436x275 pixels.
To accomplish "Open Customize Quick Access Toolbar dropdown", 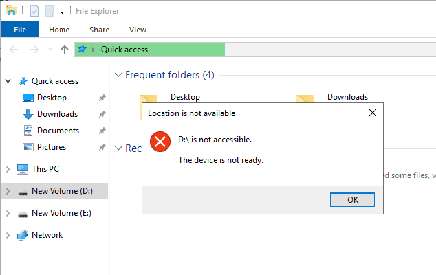I will point(62,12).
